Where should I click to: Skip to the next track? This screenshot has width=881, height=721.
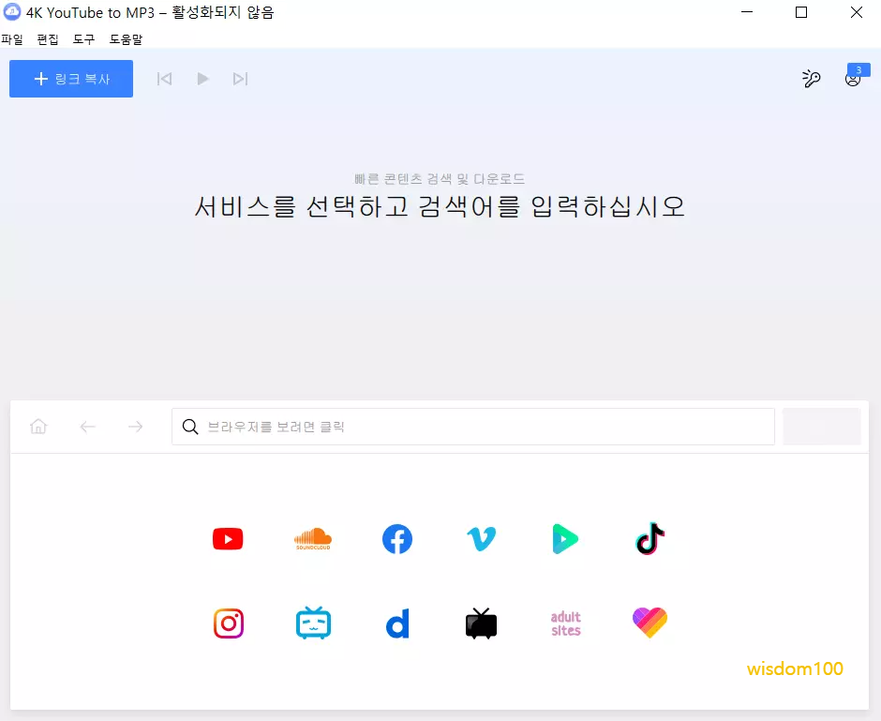click(x=241, y=79)
